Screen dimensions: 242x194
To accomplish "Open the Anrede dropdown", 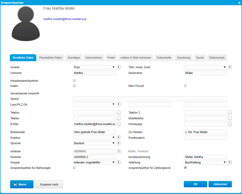I will 113,67.
